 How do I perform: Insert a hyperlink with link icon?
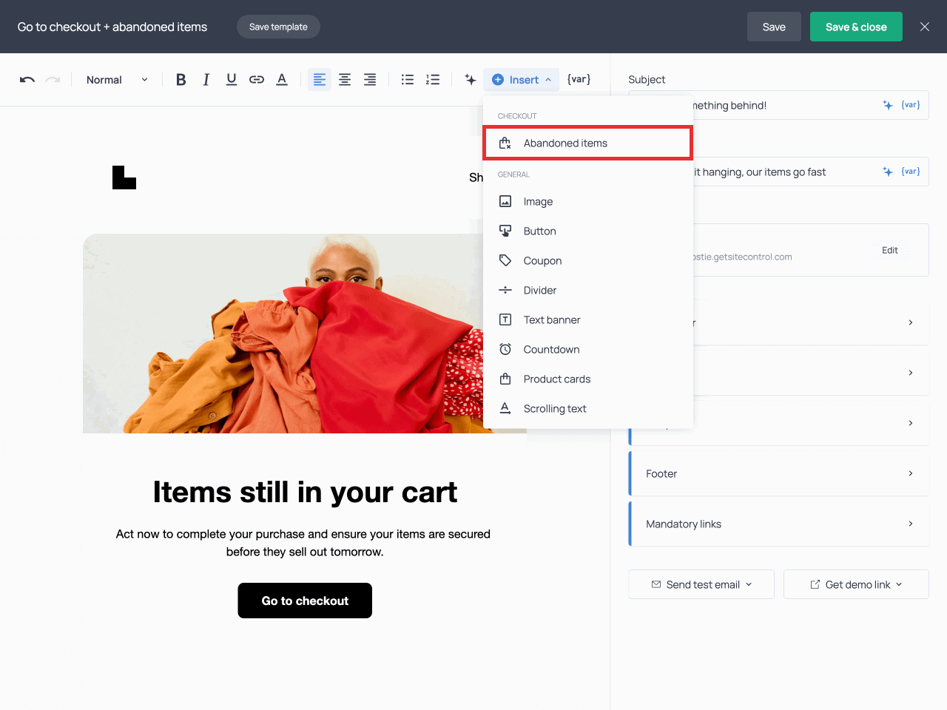(257, 80)
